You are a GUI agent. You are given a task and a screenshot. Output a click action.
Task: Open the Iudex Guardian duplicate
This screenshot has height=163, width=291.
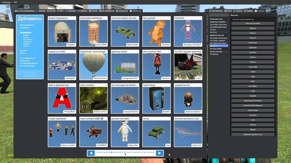[93, 98]
